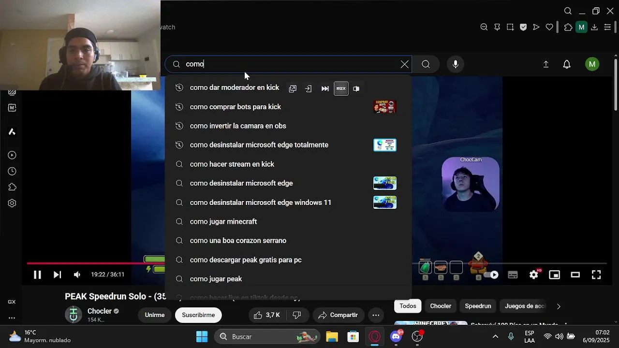The image size is (619, 348).
Task: Pause the video playback
Action: point(37,275)
